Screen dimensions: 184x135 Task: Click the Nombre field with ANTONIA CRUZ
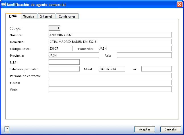110,35
